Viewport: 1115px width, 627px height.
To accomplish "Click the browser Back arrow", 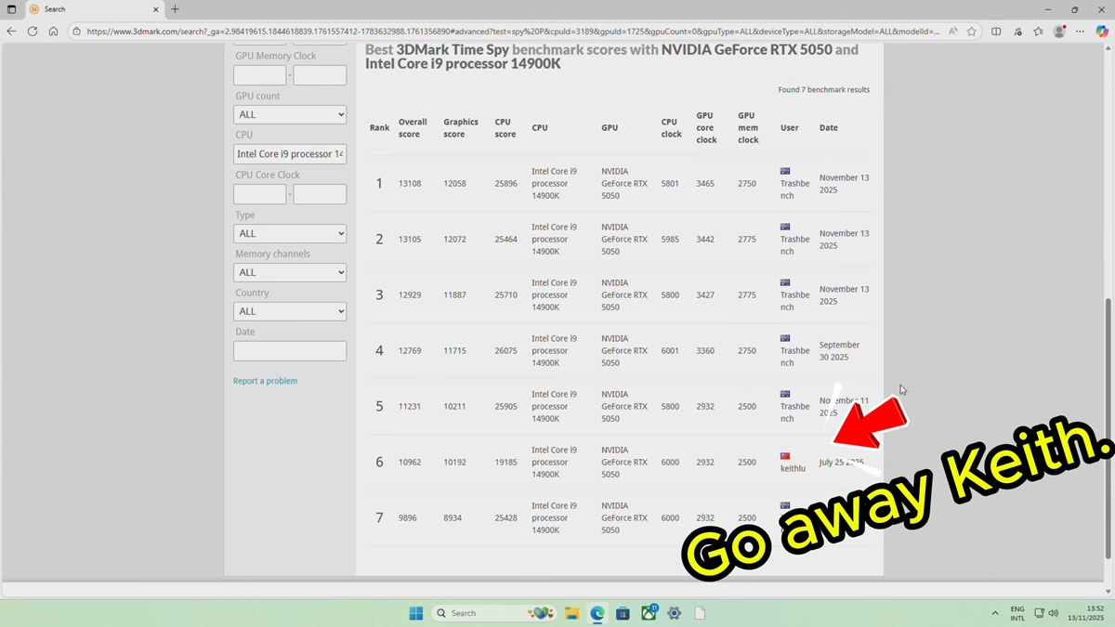I will click(11, 31).
